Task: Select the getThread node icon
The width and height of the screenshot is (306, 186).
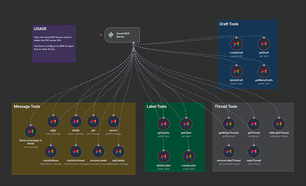Action: pos(254,124)
